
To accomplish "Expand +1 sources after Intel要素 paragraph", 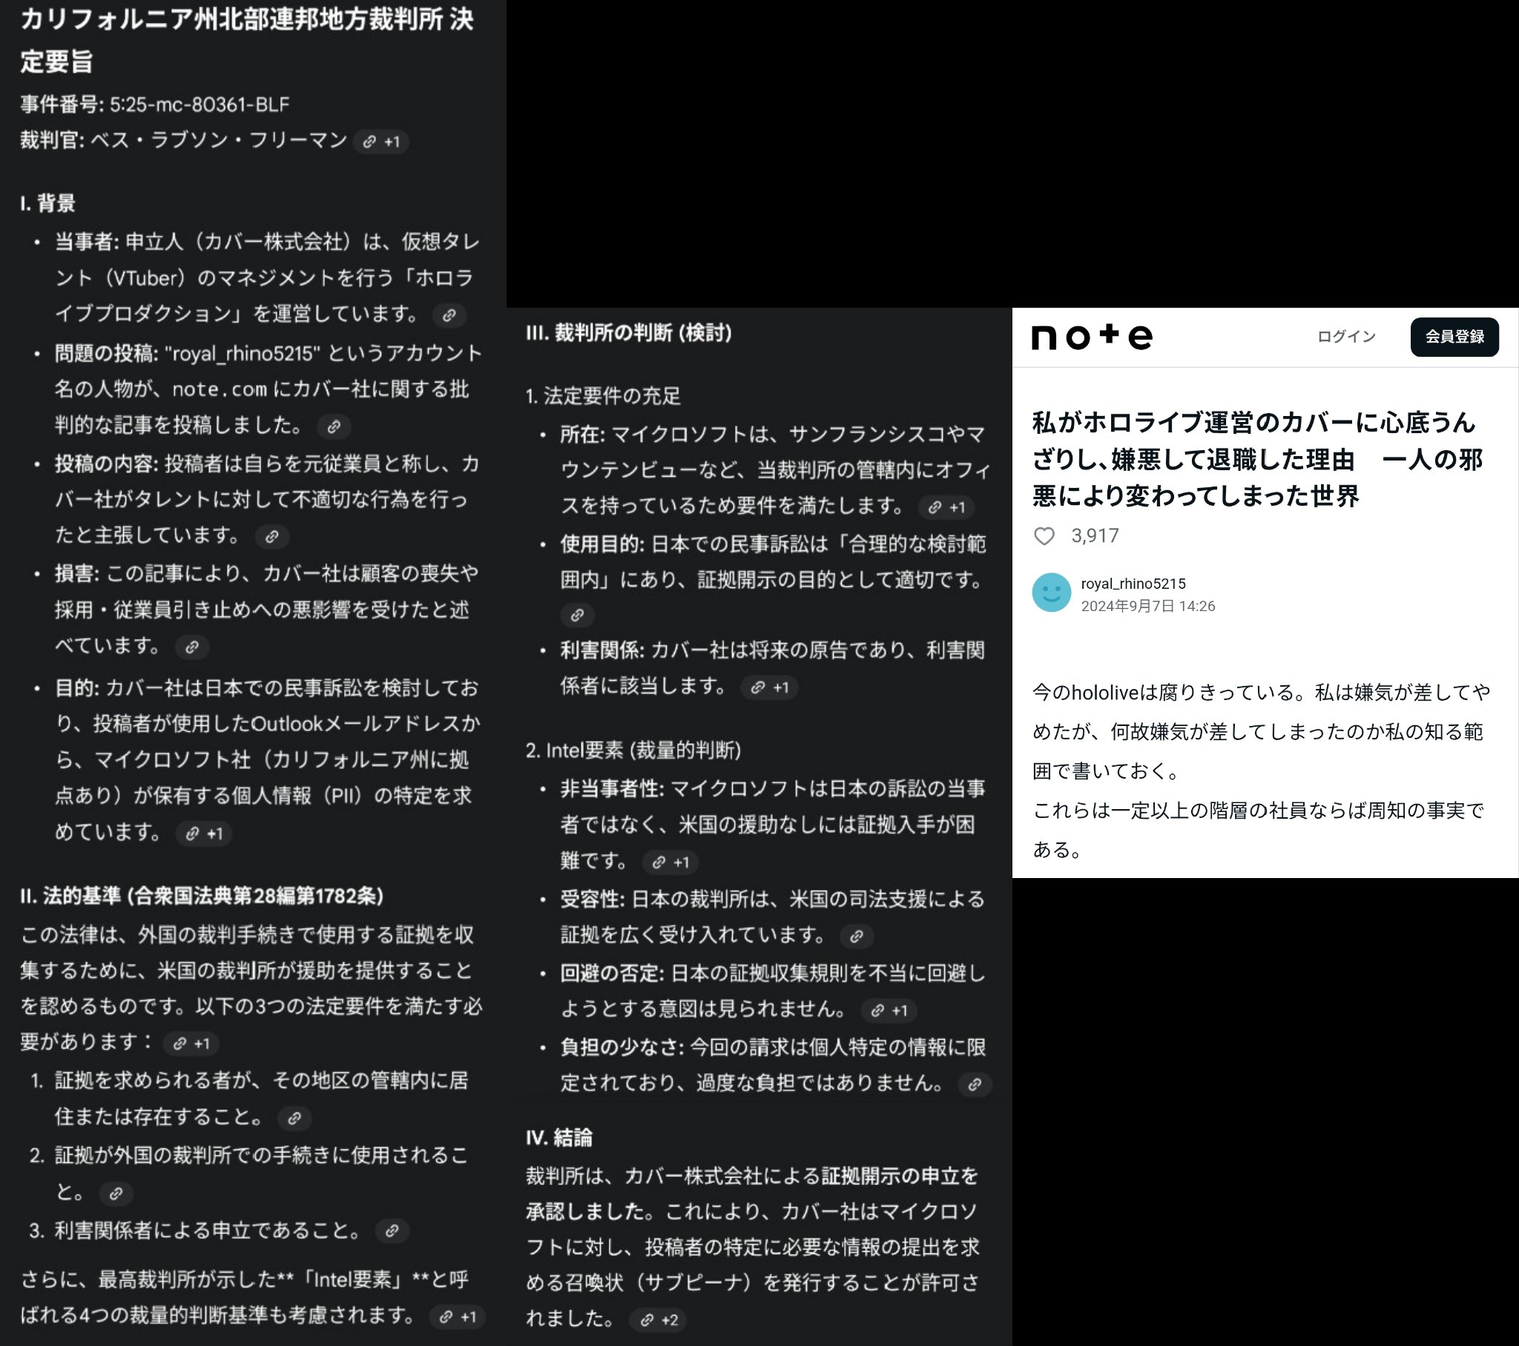I will pyautogui.click(x=457, y=1317).
